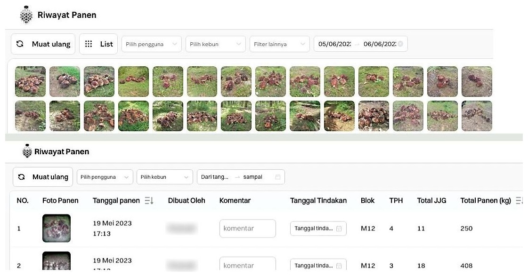This screenshot has width=528, height=277.
Task: Open the Tanggal tindakan date picker in row 2
Action: coord(318,265)
